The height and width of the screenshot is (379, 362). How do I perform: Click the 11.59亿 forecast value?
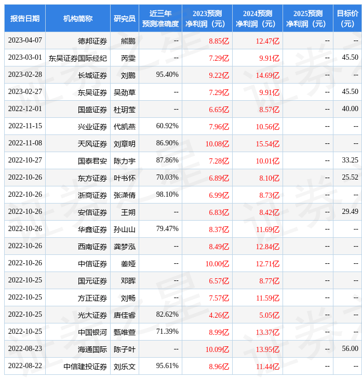click(267, 298)
